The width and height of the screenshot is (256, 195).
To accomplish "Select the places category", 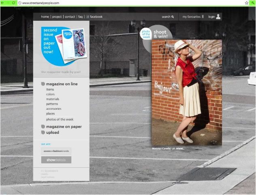I will pos(50,114).
